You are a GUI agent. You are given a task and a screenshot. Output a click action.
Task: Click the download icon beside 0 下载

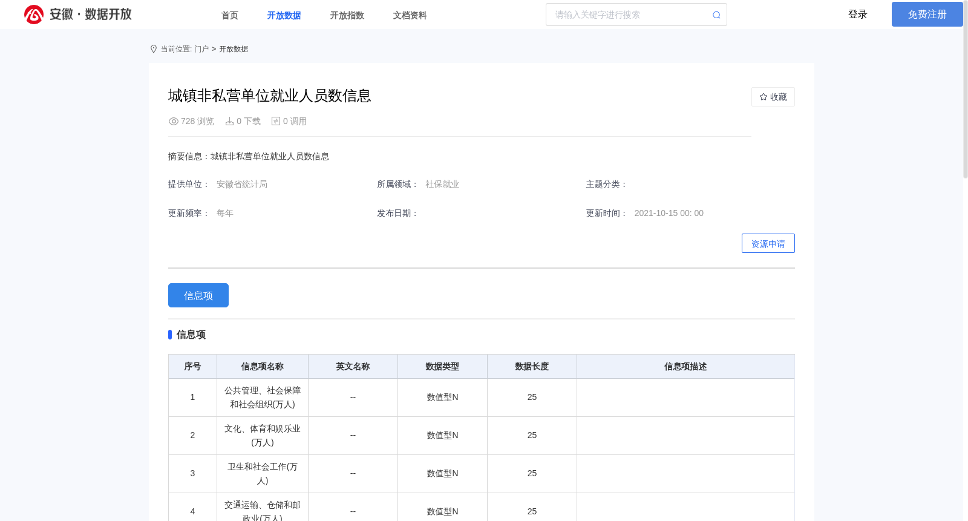coord(229,122)
